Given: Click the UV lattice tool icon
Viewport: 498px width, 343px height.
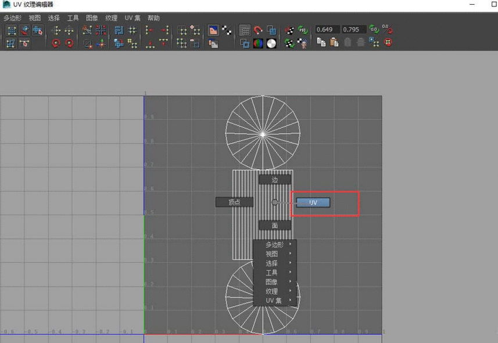Looking at the screenshot, I should (12, 31).
